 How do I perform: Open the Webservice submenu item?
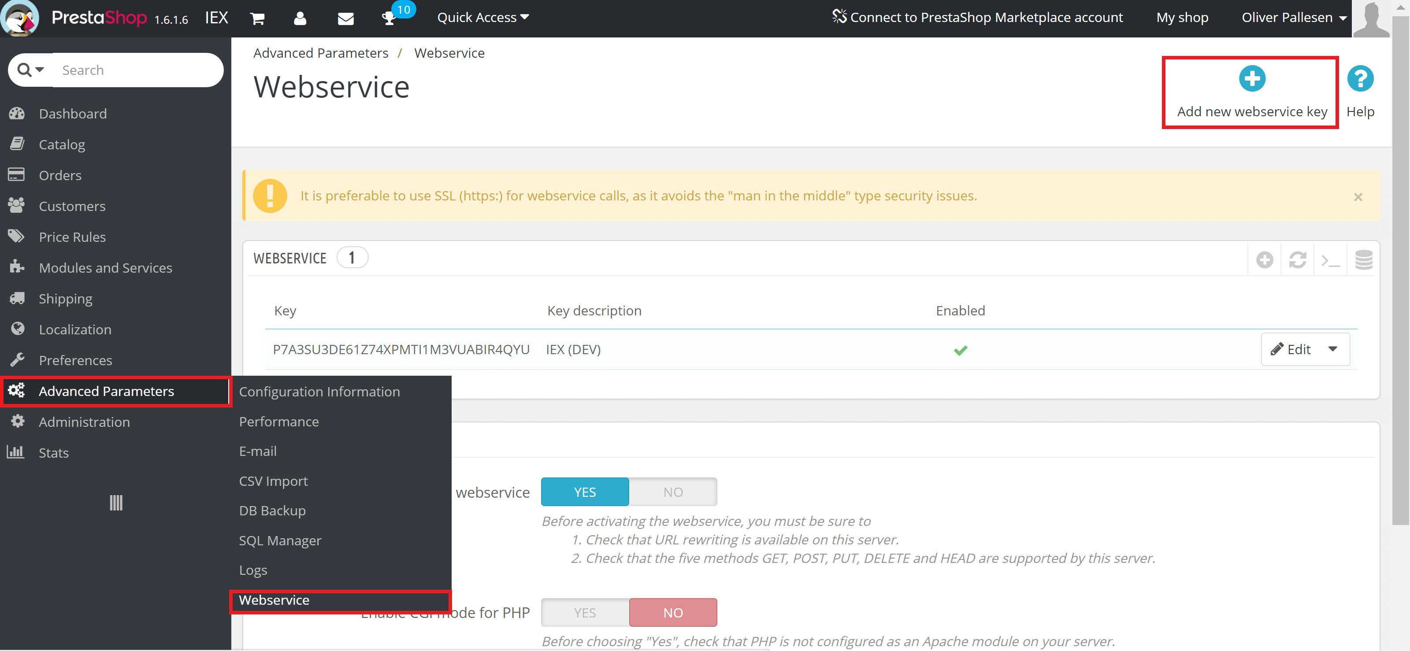[x=274, y=600]
